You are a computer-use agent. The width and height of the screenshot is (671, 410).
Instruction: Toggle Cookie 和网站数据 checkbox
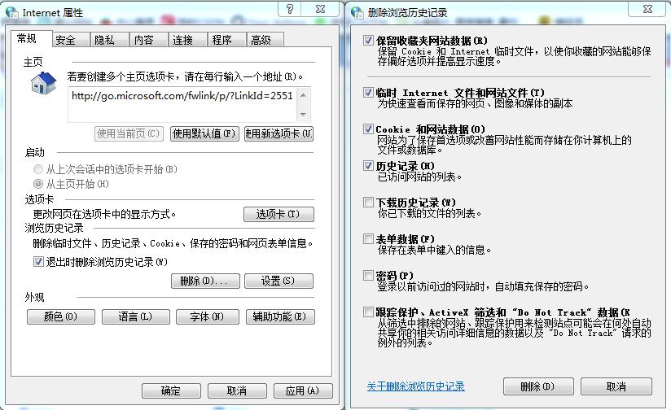368,129
